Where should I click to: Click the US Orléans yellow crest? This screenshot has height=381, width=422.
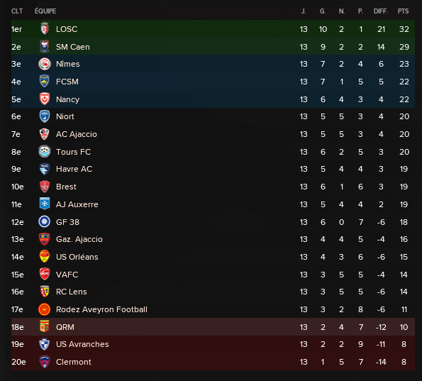pyautogui.click(x=45, y=257)
